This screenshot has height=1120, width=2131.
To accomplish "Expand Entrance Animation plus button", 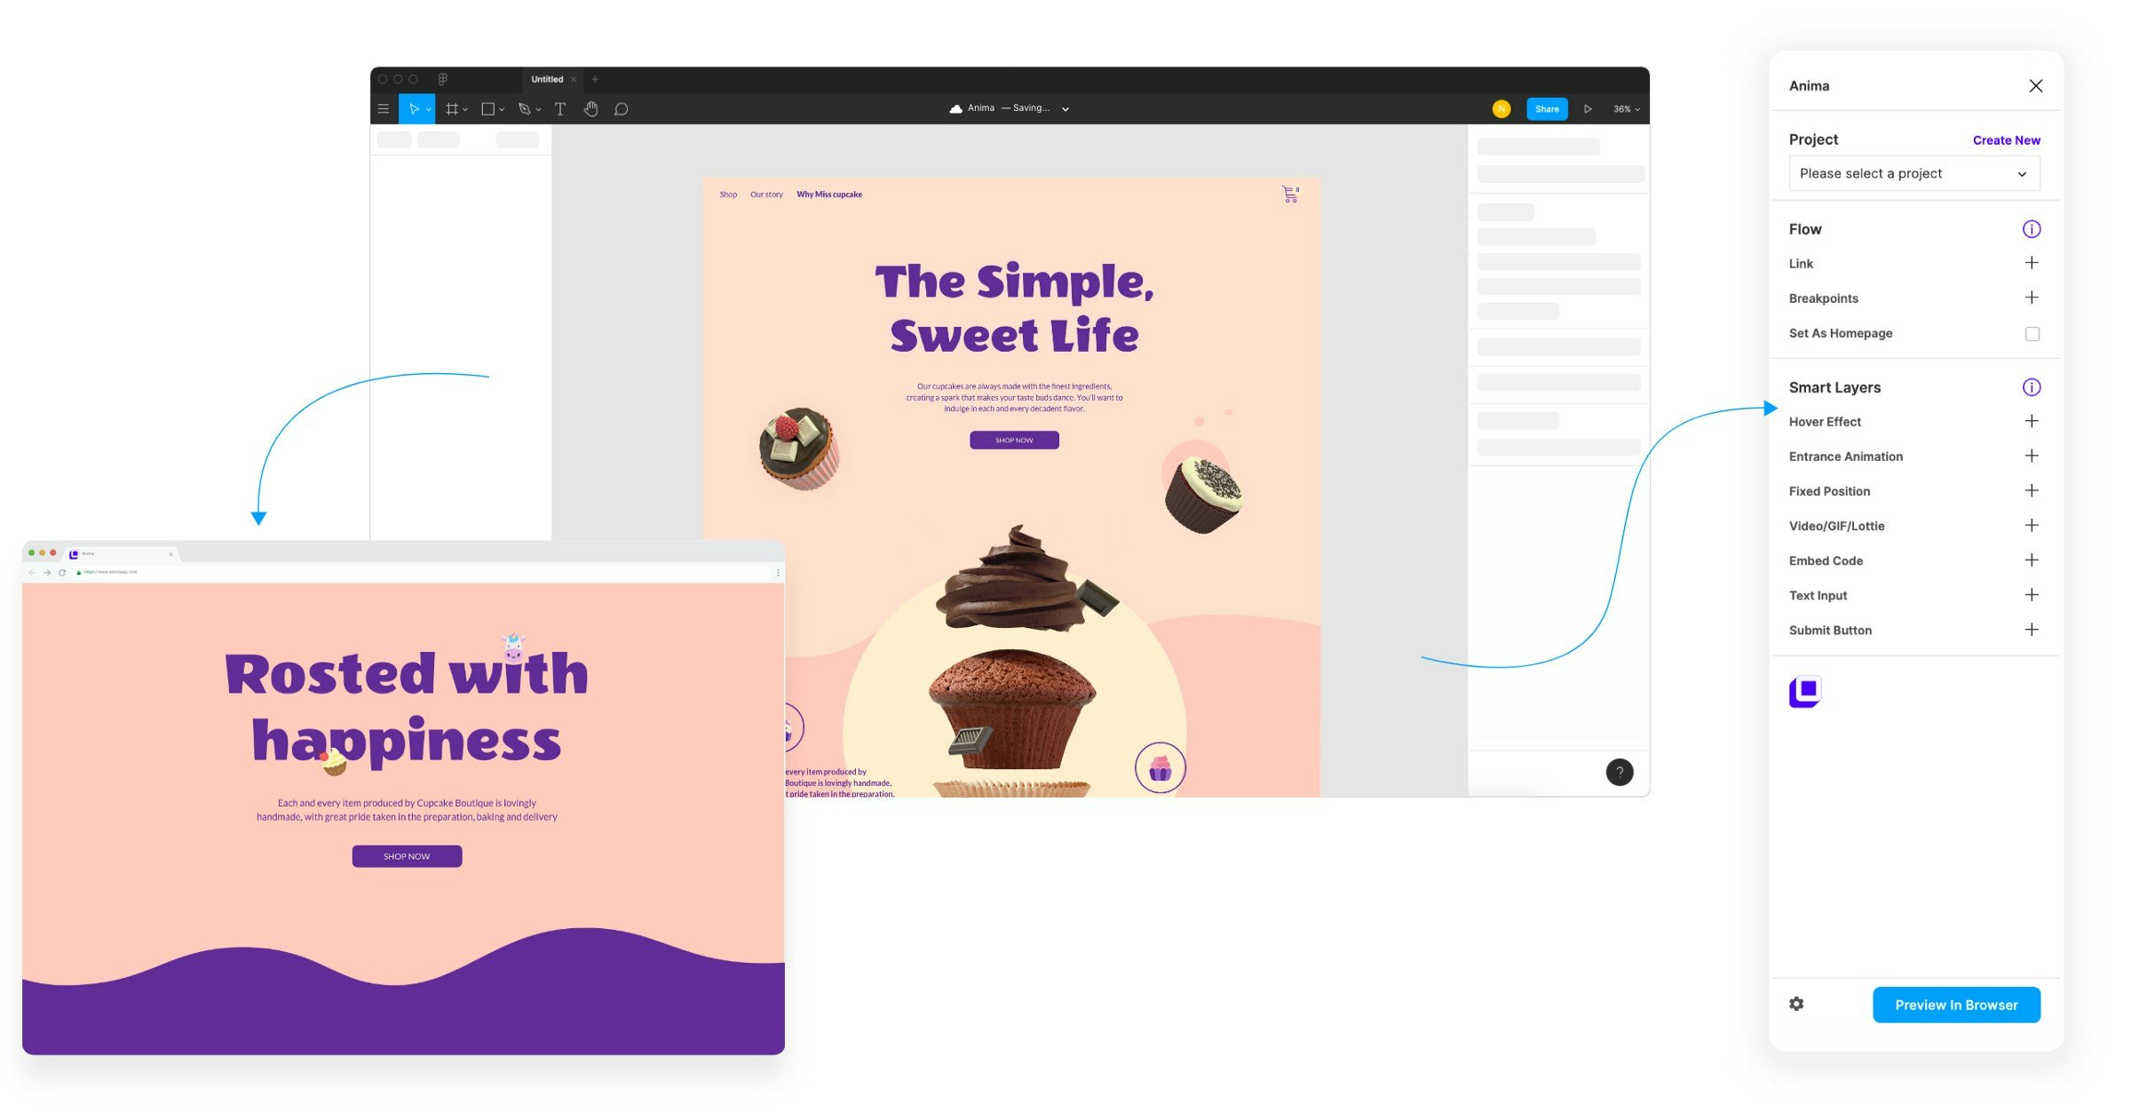I will [x=2031, y=456].
